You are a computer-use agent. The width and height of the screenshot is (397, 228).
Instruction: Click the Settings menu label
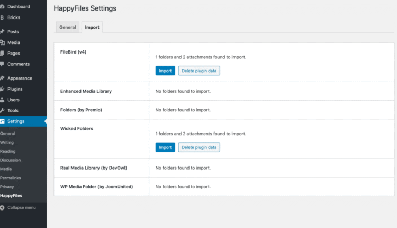16,121
